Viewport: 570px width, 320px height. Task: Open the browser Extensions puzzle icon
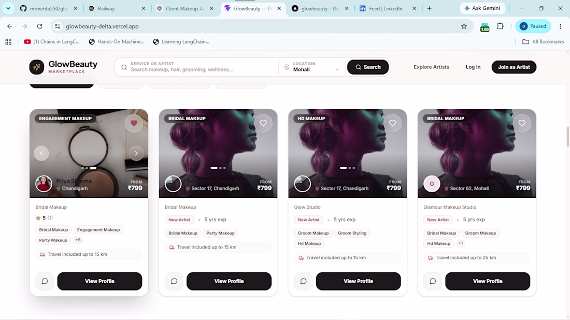coord(500,26)
